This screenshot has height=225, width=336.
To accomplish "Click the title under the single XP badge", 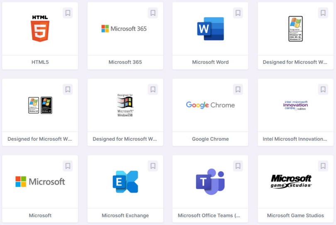I will 295,62.
